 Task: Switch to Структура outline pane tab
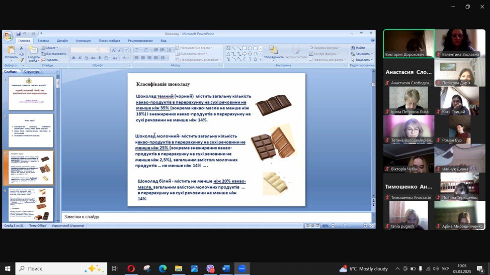32,71
